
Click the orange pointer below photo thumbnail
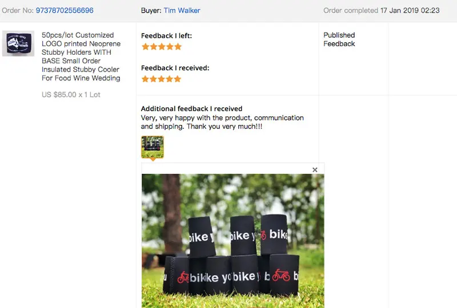tap(153, 160)
